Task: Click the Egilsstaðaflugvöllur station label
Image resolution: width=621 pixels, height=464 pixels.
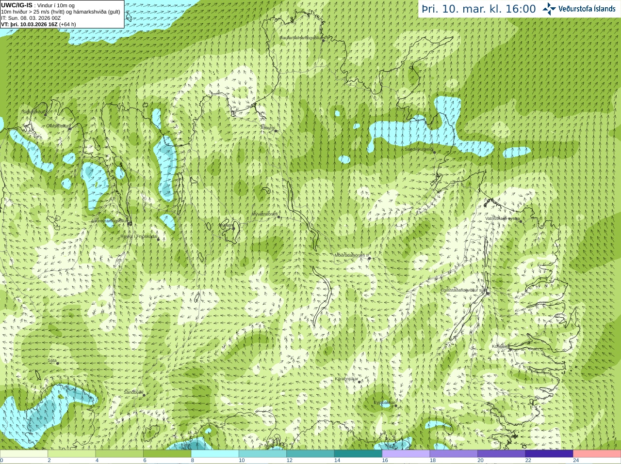Action: (463, 290)
